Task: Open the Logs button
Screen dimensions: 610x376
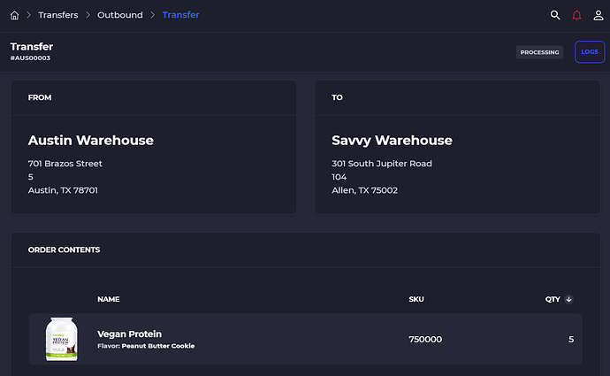Action: click(589, 52)
